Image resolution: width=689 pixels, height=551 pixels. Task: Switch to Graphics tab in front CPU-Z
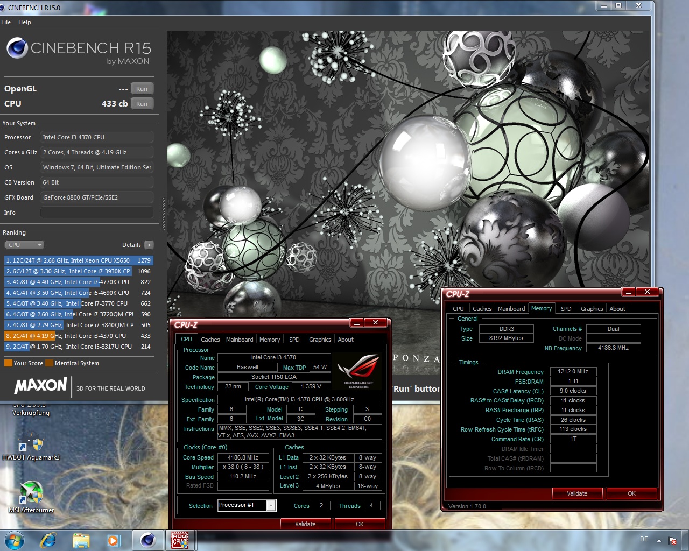(320, 340)
